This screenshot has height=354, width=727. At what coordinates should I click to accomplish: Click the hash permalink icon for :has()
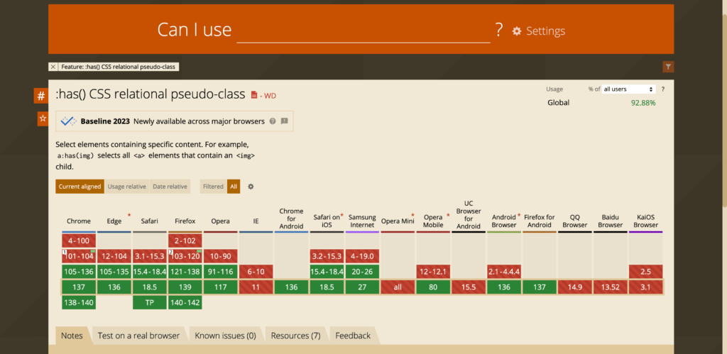tap(41, 96)
